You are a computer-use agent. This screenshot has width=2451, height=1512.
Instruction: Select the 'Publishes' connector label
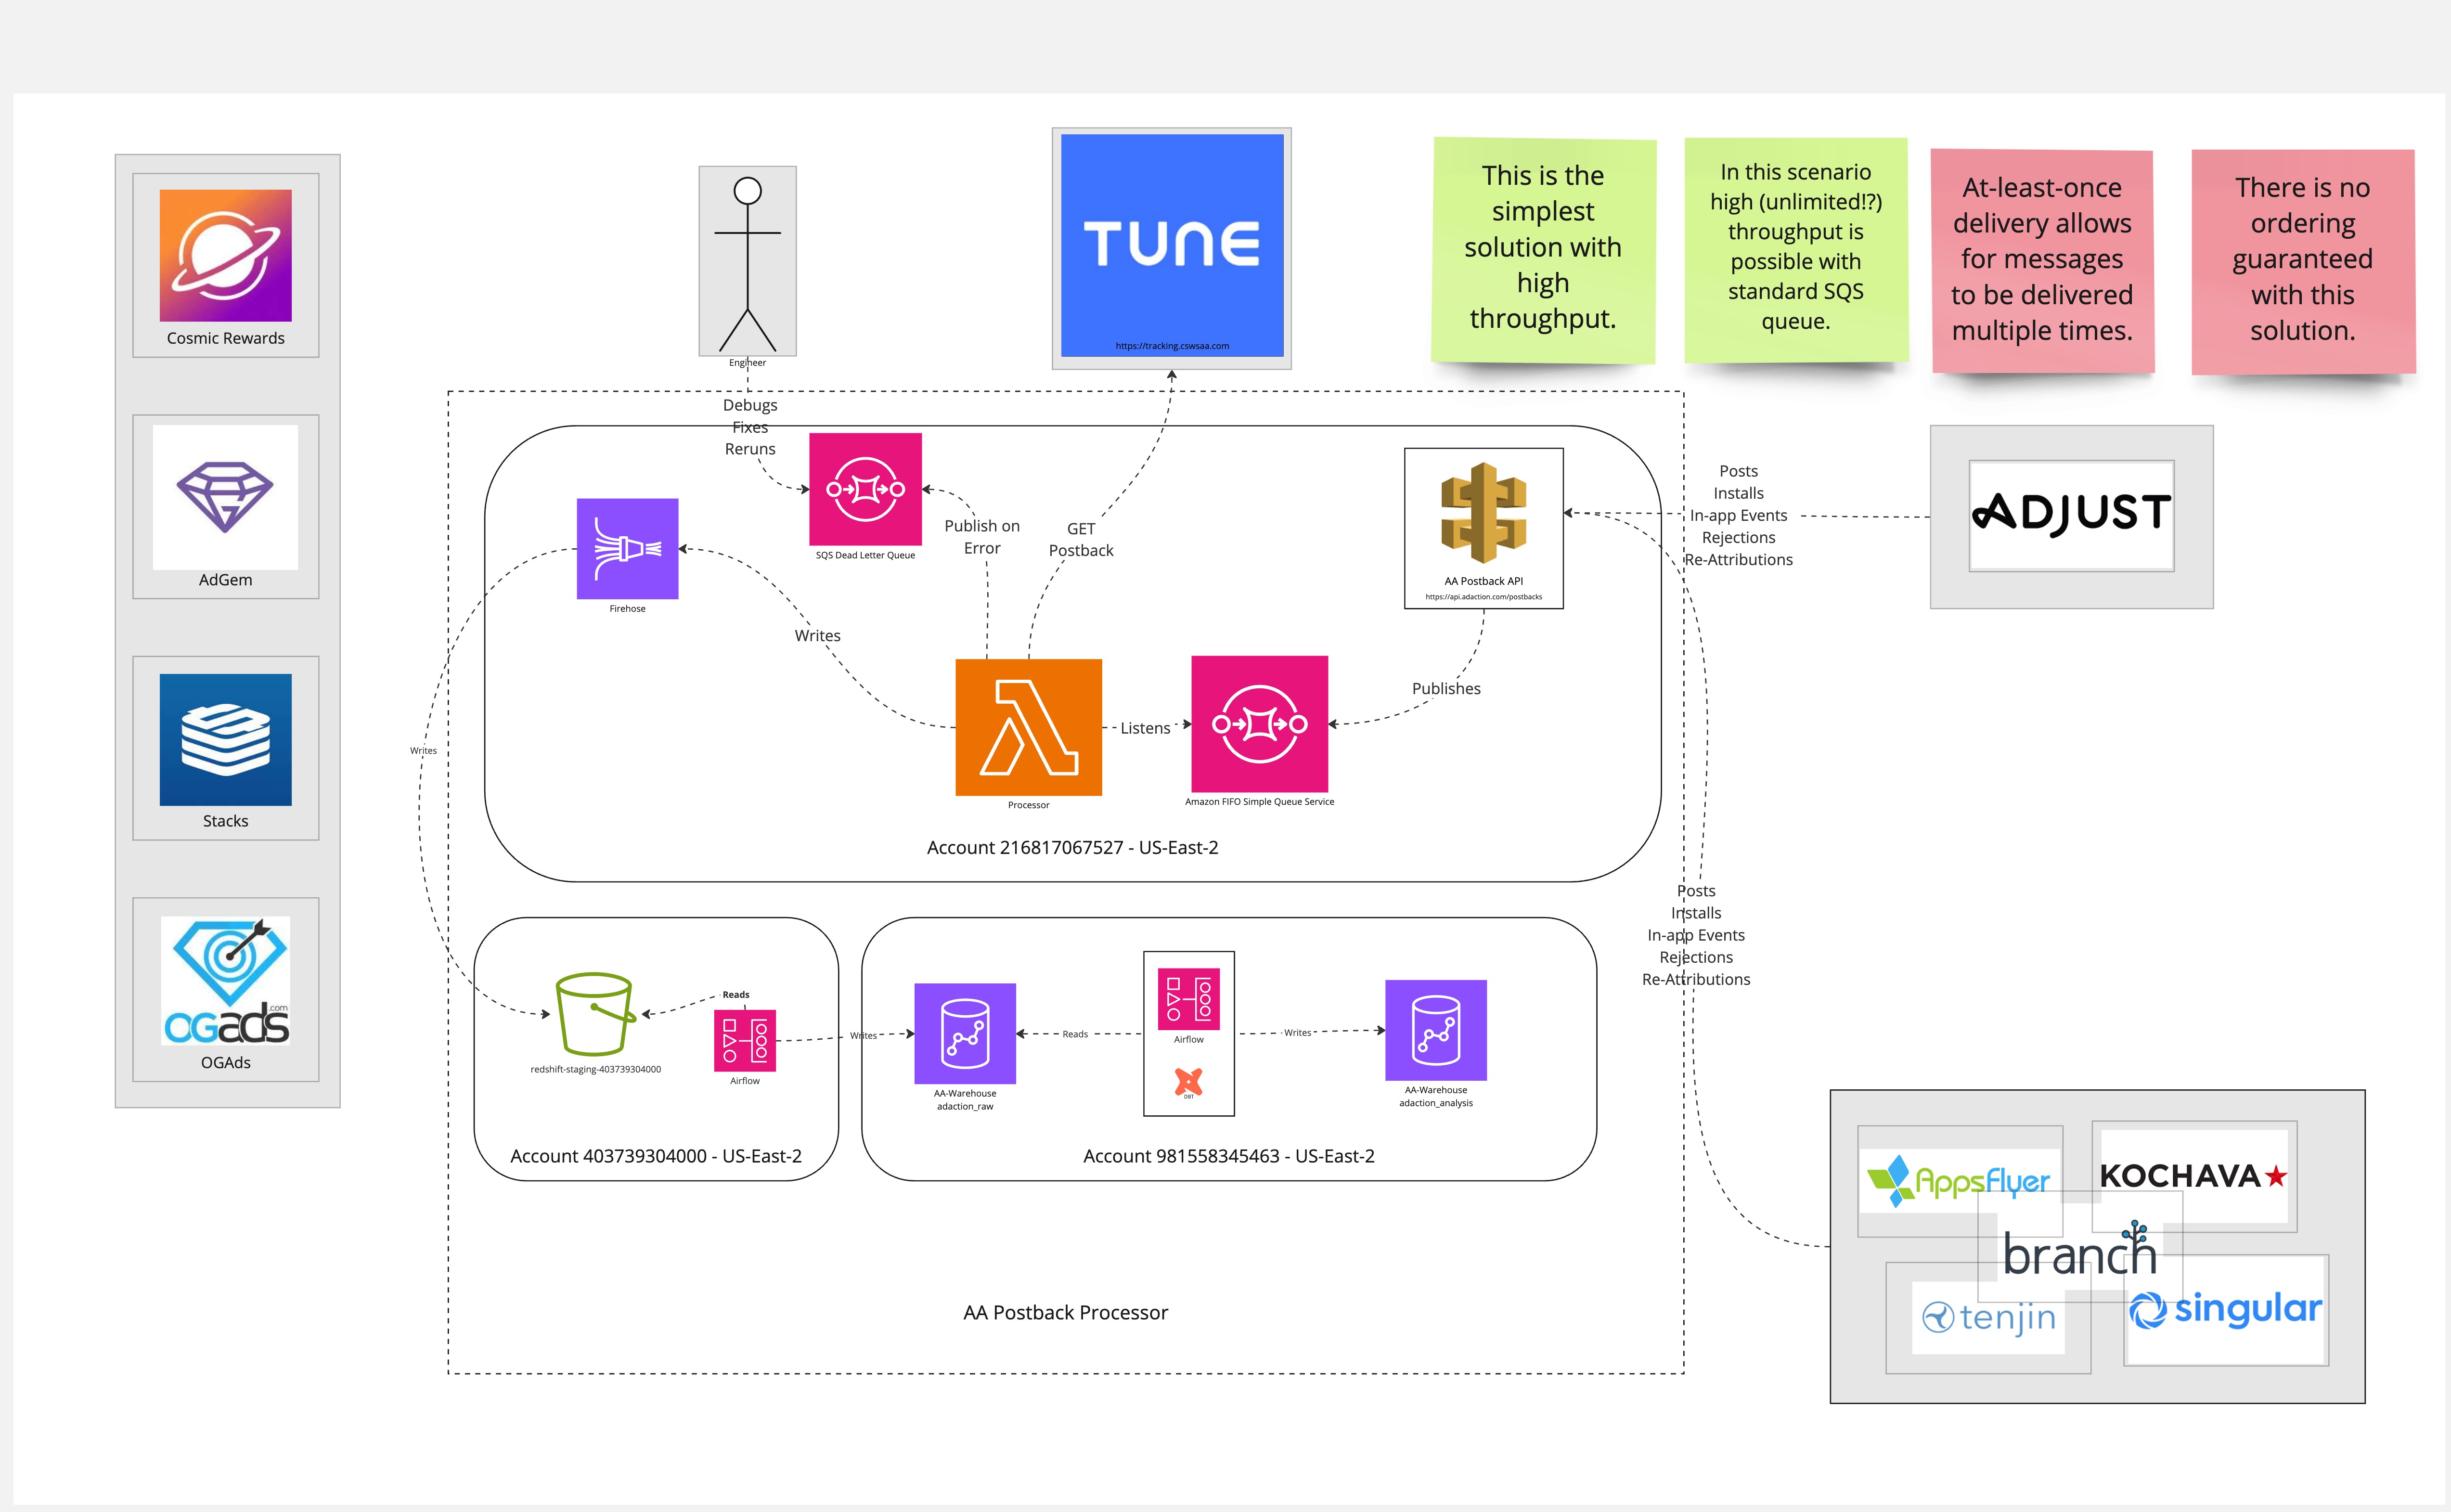point(1446,688)
